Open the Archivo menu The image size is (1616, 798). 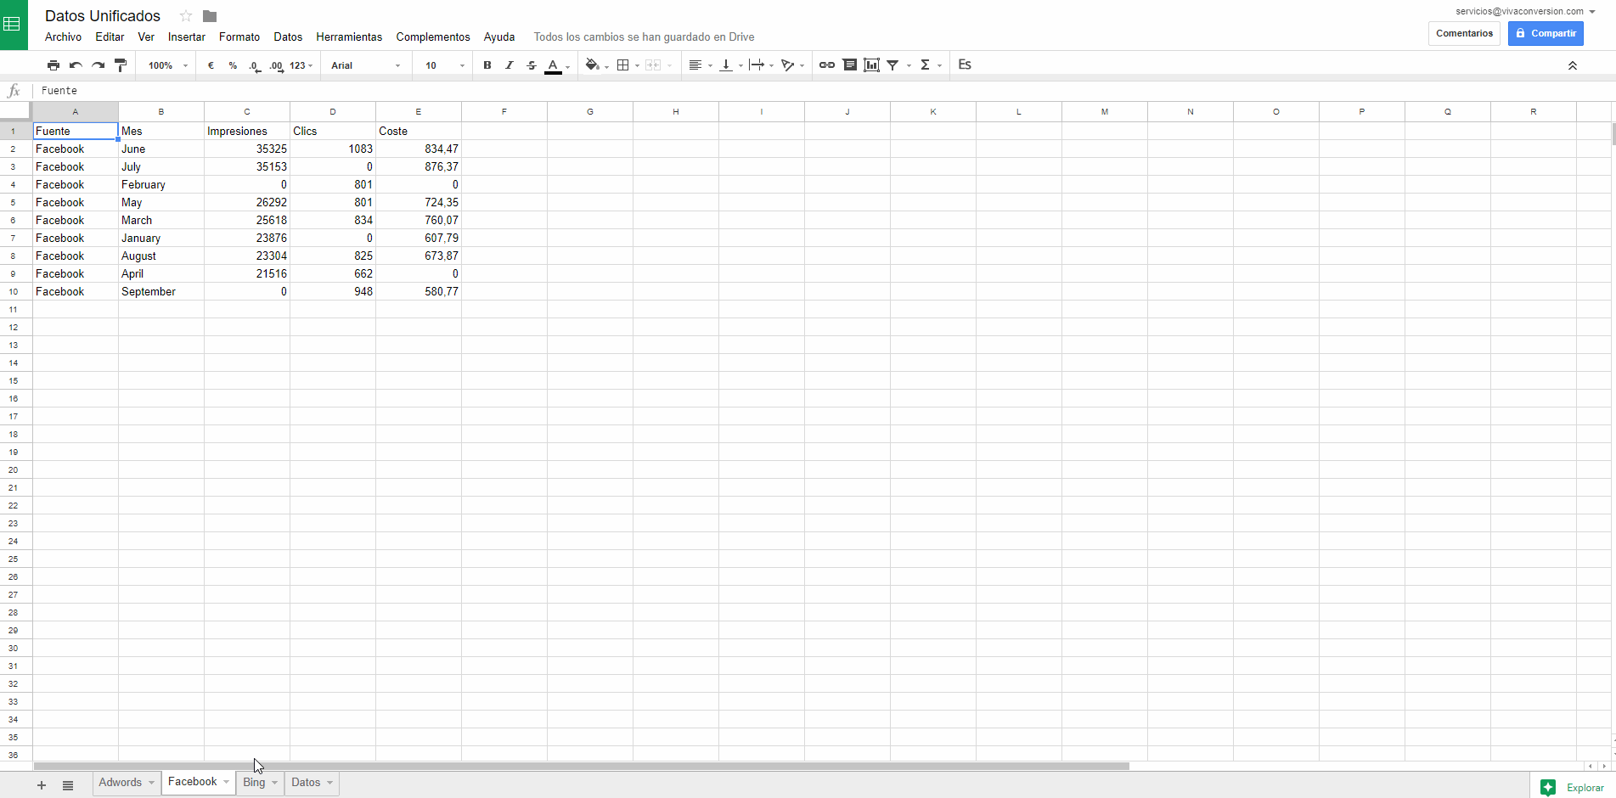click(63, 37)
